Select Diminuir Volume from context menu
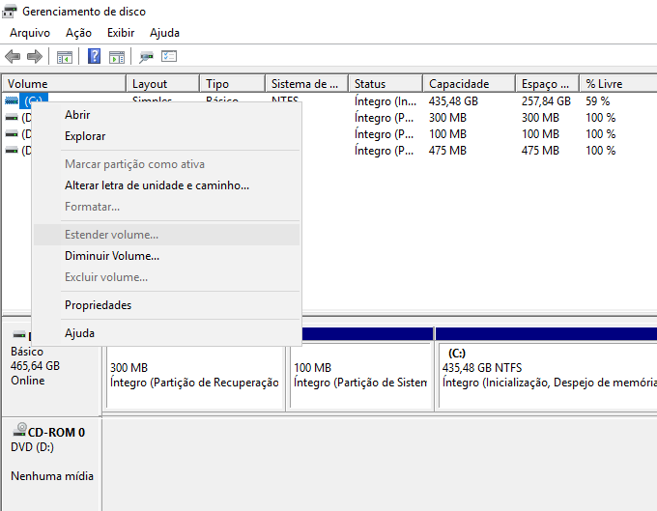The image size is (657, 511). point(167,255)
